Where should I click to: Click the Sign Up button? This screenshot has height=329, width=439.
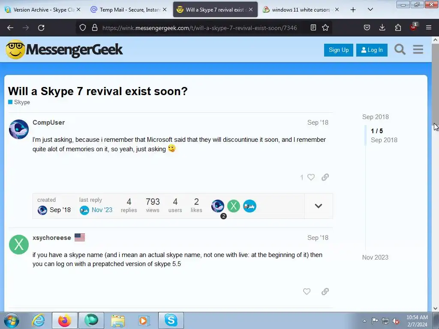click(339, 50)
